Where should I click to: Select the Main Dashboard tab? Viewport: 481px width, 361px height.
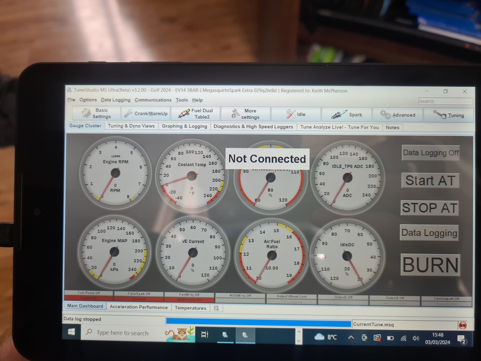point(85,306)
